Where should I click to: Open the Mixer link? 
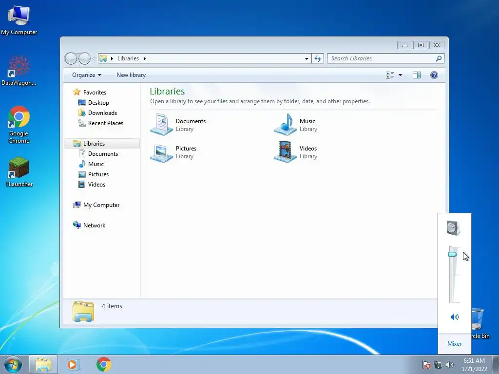click(x=455, y=343)
